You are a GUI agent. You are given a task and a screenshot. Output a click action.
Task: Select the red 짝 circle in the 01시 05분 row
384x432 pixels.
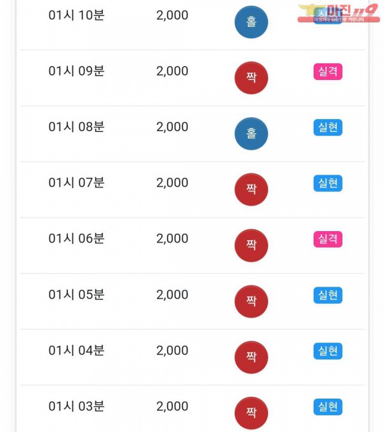(251, 301)
